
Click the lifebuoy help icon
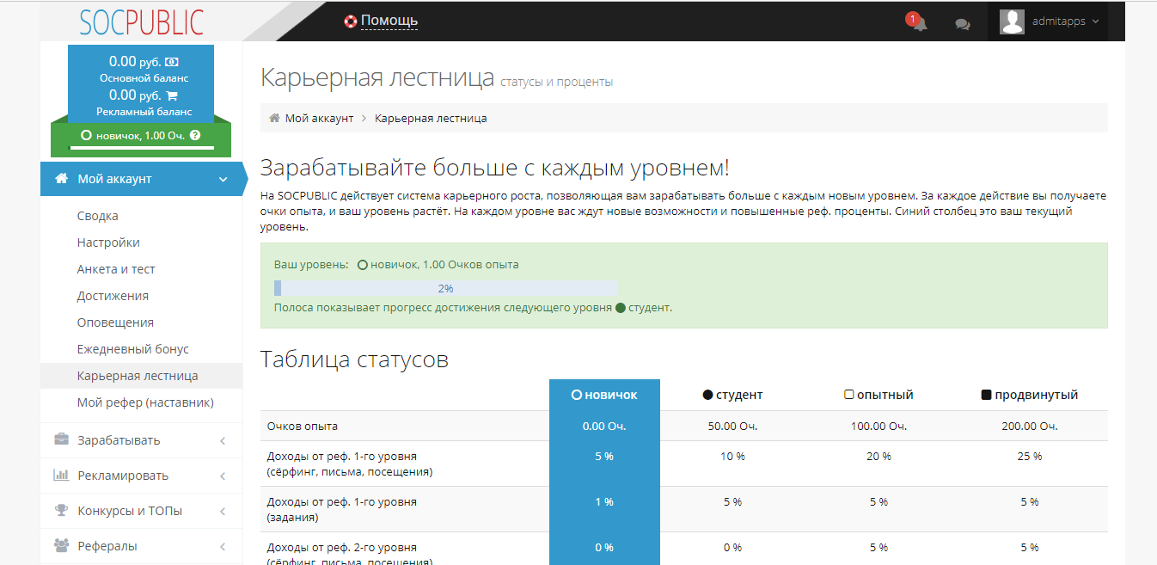(350, 21)
